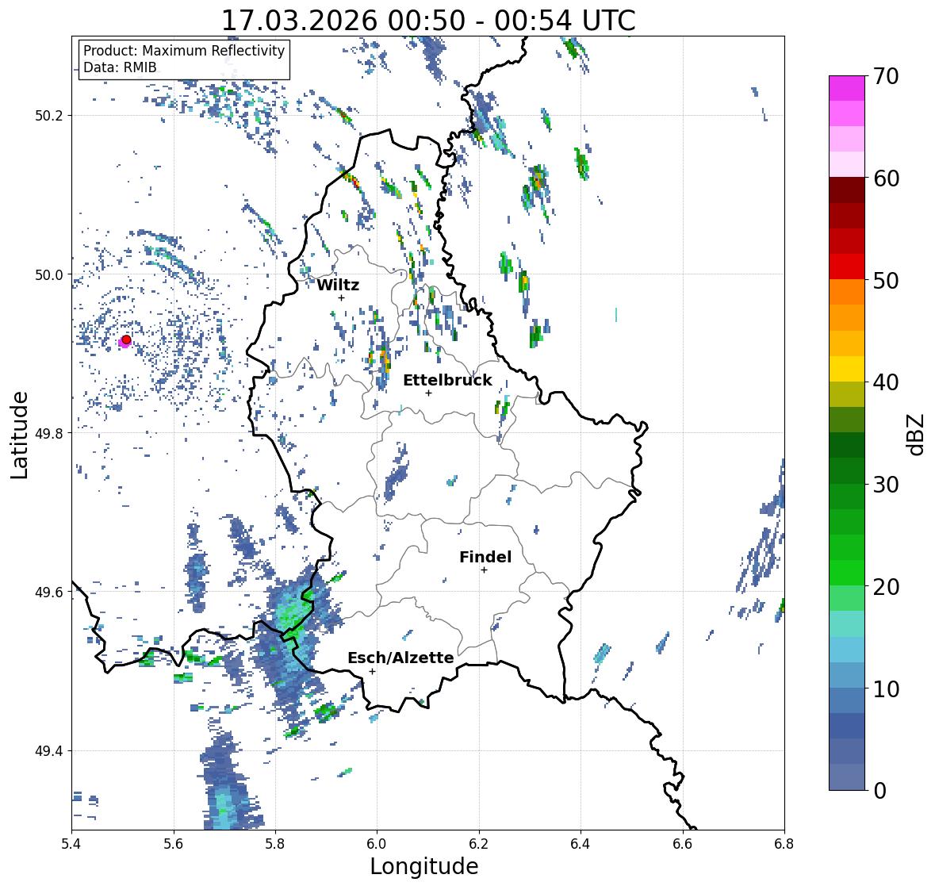935x886 pixels.
Task: Click the Esch/Alzette station label
Action: click(x=400, y=658)
